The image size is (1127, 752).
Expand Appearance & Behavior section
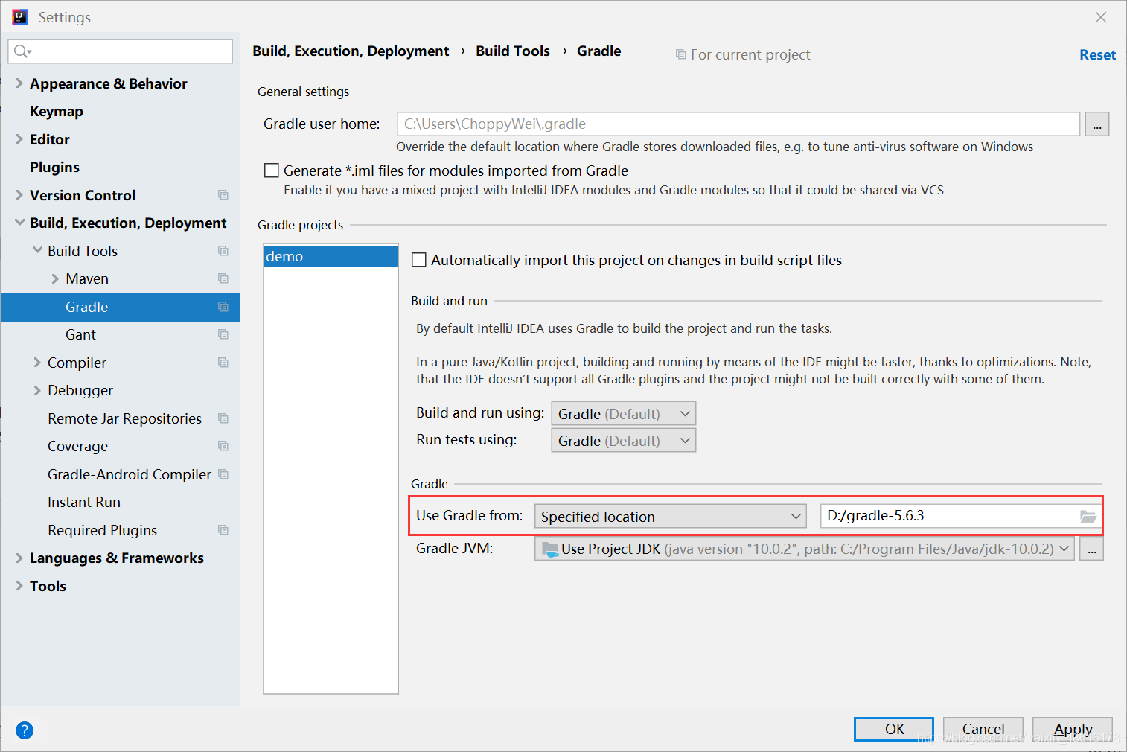19,83
